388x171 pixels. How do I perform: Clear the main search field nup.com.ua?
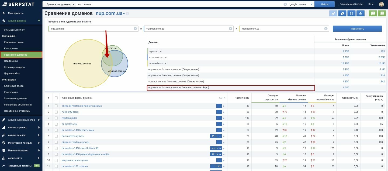click(285, 4)
